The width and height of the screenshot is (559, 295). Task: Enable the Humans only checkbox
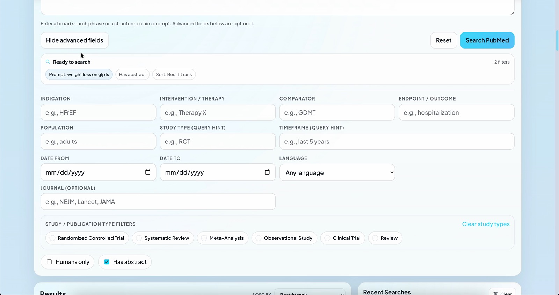[x=49, y=262]
